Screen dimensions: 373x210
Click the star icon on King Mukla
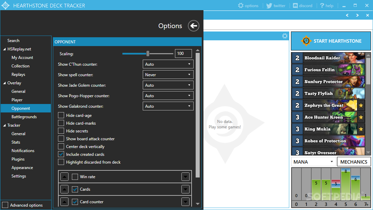pos(361,129)
